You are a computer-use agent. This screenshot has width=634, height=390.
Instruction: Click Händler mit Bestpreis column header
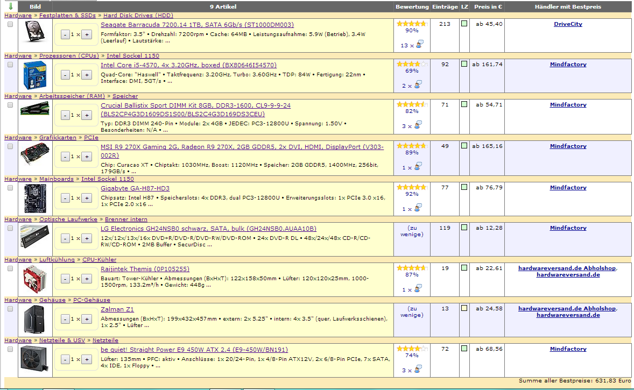568,7
